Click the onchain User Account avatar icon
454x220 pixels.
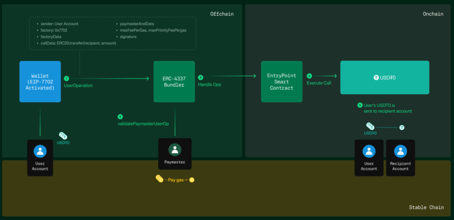tap(369, 151)
